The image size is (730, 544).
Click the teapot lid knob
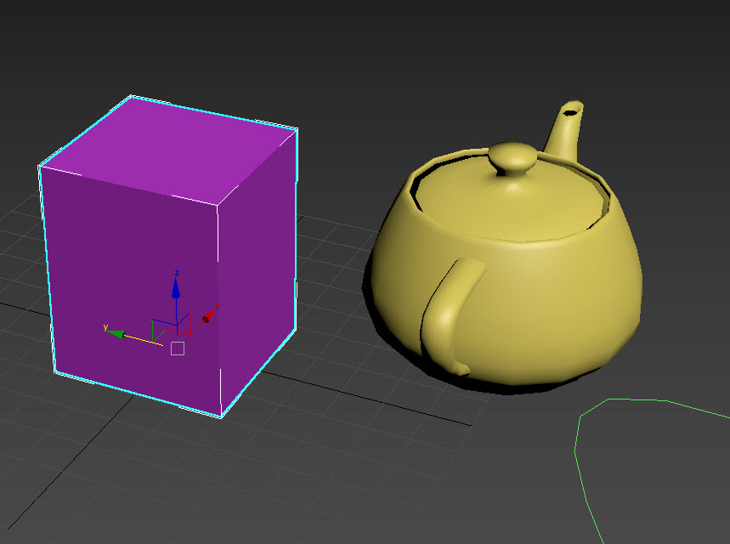(512, 158)
